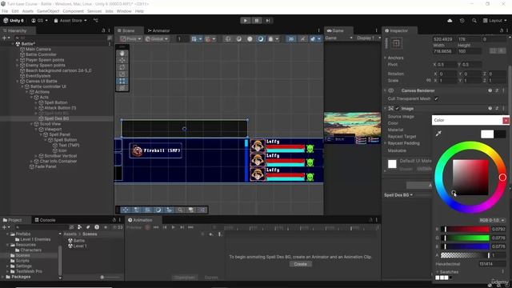This screenshot has width=512, height=288.
Task: Toggle Image component enabled checkbox
Action: (x=398, y=109)
